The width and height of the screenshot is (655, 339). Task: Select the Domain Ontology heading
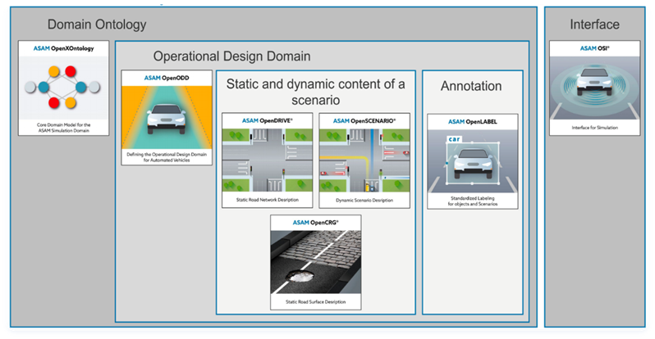97,25
